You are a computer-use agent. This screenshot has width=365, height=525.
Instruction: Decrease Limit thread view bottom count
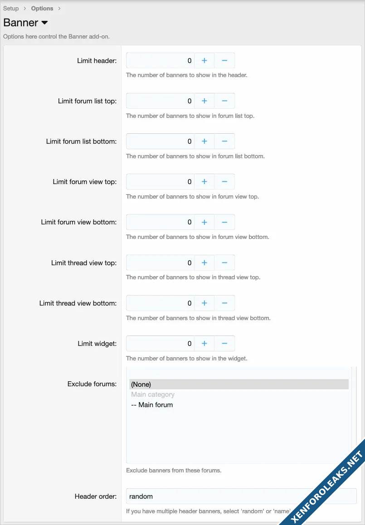tap(224, 303)
